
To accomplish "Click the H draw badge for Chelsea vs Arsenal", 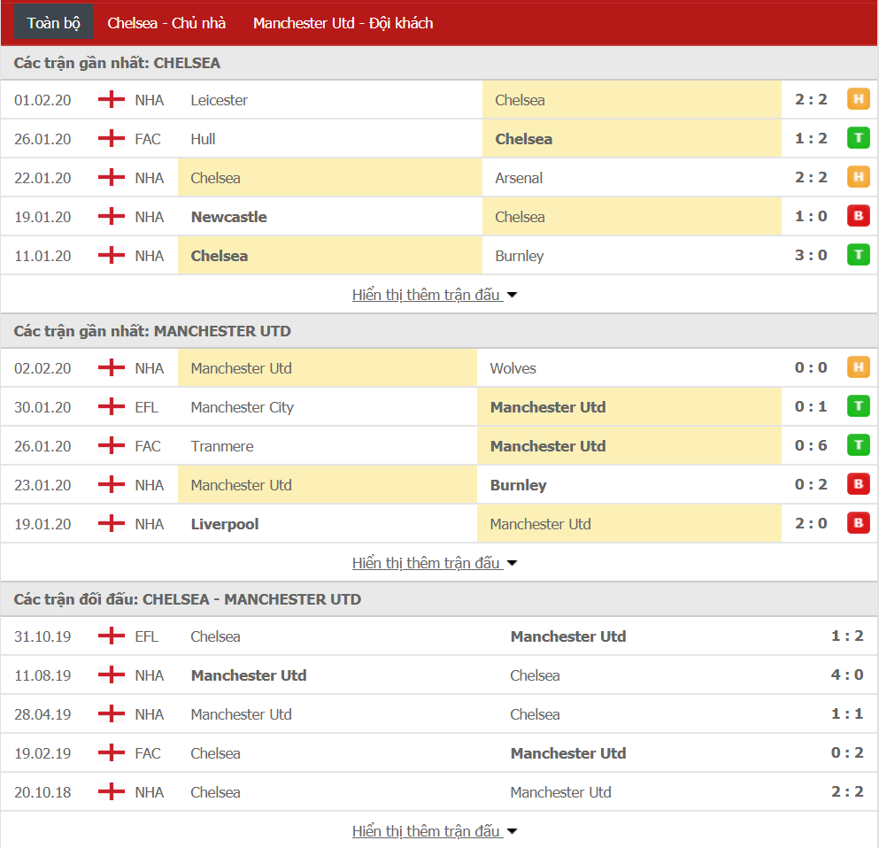I will [x=859, y=177].
